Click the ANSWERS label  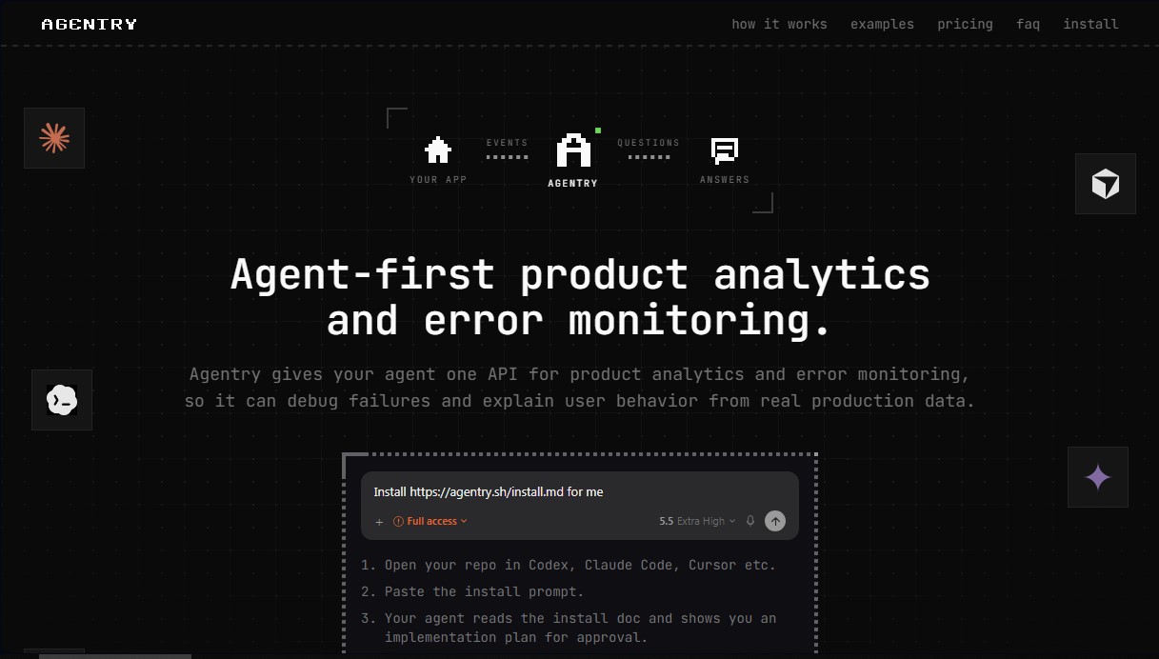725,180
